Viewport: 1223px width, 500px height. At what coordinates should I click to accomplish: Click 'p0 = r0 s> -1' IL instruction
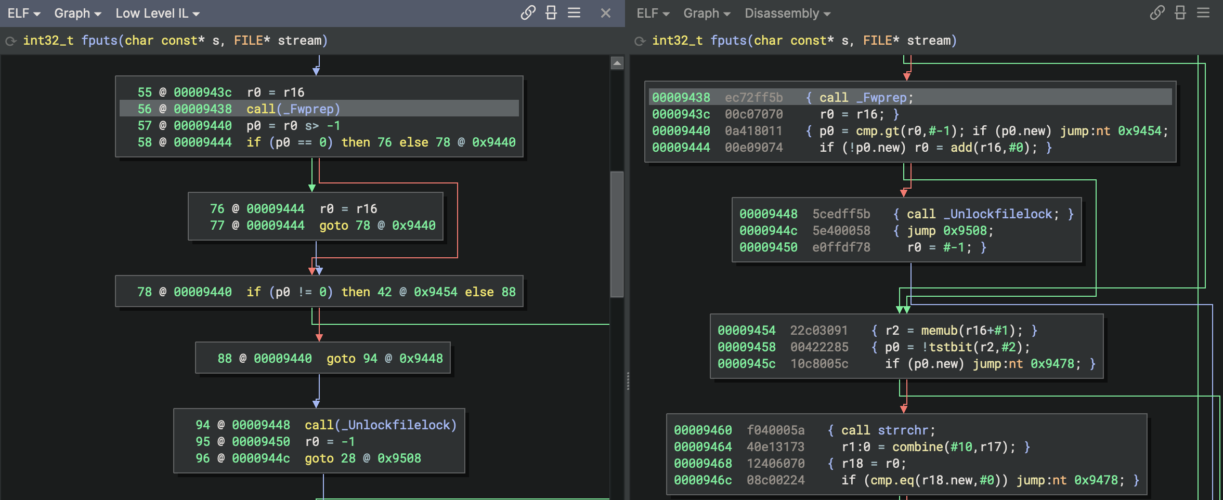pyautogui.click(x=293, y=126)
